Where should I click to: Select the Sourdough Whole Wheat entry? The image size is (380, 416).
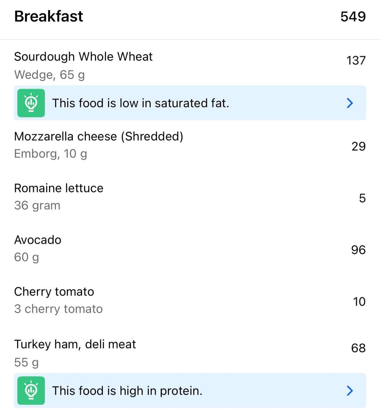click(83, 57)
